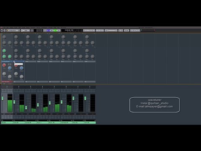
Task: Click the Stop button in the transport
Action: [x=52, y=30]
